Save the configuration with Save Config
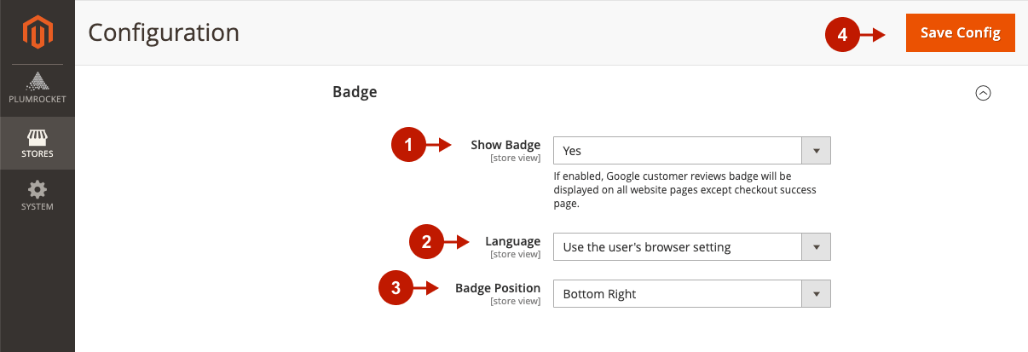This screenshot has height=352, width=1028. click(961, 32)
